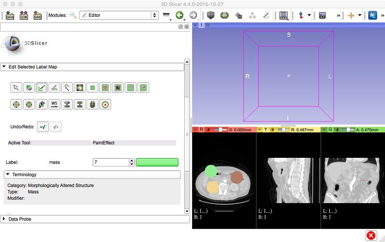Open the module search magnifier icon
The width and height of the screenshot is (385, 242).
73,15
